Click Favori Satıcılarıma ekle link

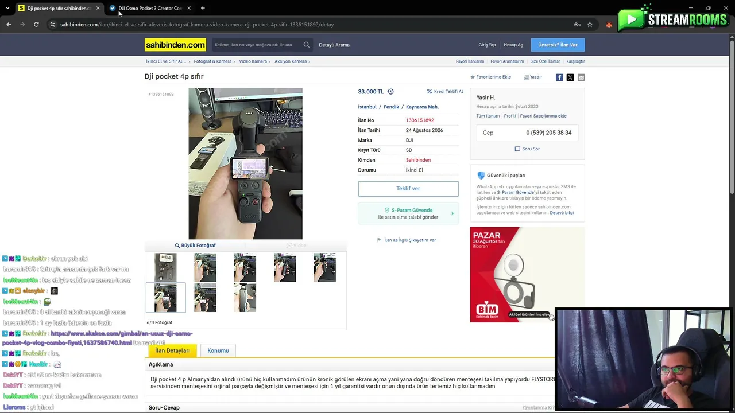[543, 116]
